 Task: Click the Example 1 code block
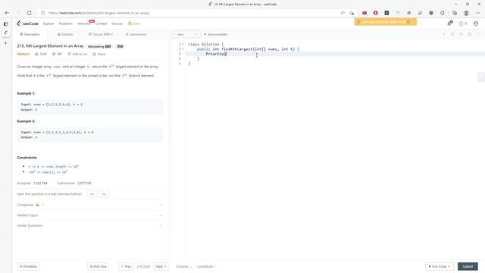click(90, 107)
